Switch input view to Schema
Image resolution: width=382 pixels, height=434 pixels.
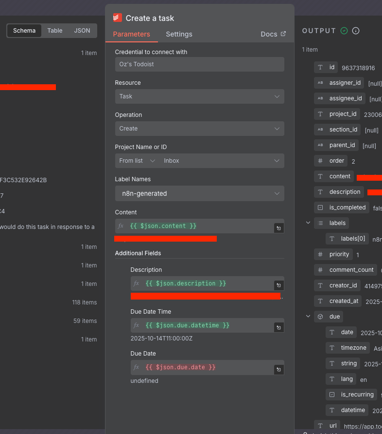tap(24, 30)
